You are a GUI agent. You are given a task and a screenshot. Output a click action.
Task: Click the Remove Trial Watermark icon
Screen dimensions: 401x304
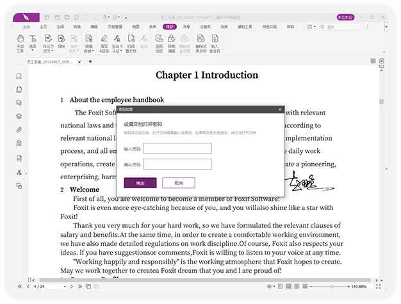(201, 44)
